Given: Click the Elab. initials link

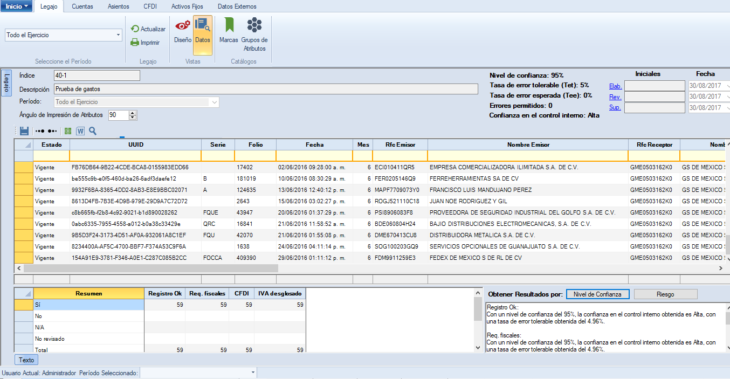Looking at the screenshot, I should point(615,86).
